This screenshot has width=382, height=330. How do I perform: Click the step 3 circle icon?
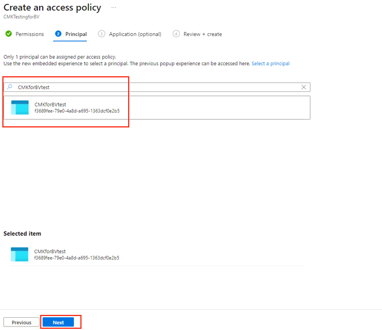point(101,34)
